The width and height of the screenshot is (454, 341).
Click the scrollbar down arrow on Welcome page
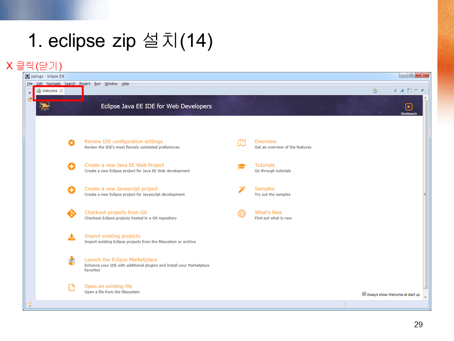425,297
